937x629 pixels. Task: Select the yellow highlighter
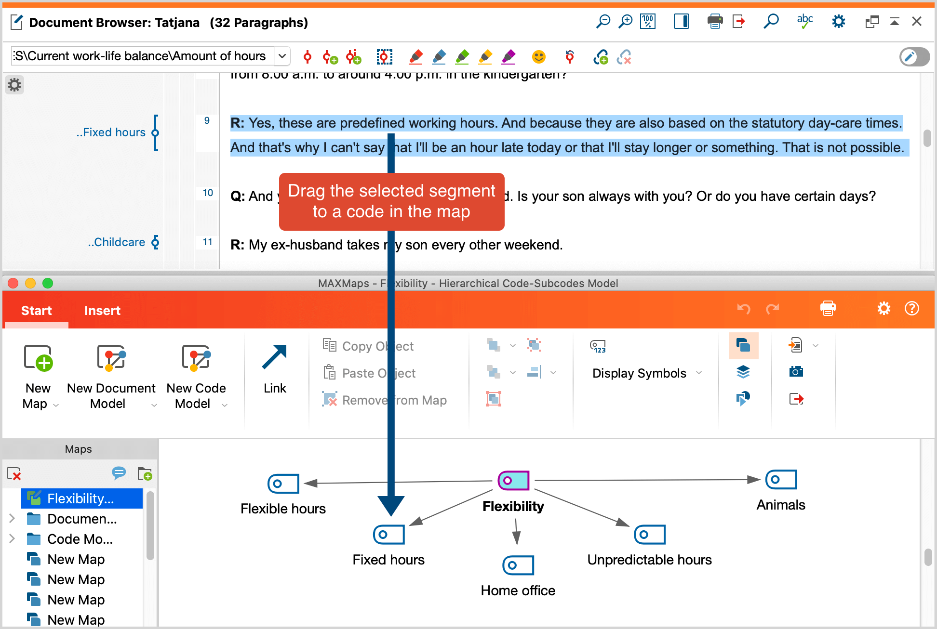(x=485, y=57)
